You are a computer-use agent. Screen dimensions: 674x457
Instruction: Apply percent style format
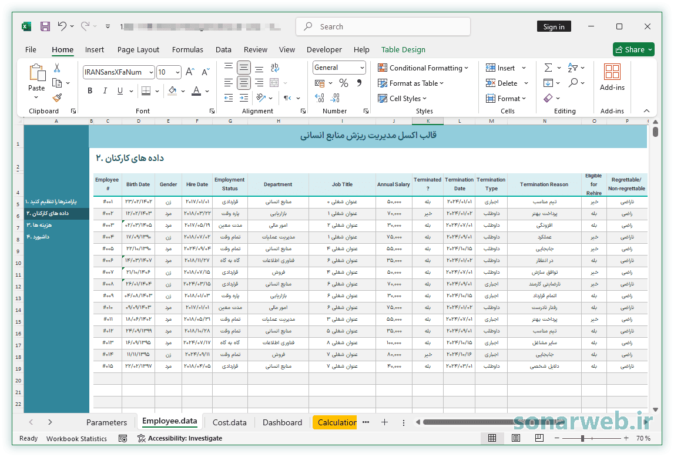[x=343, y=83]
